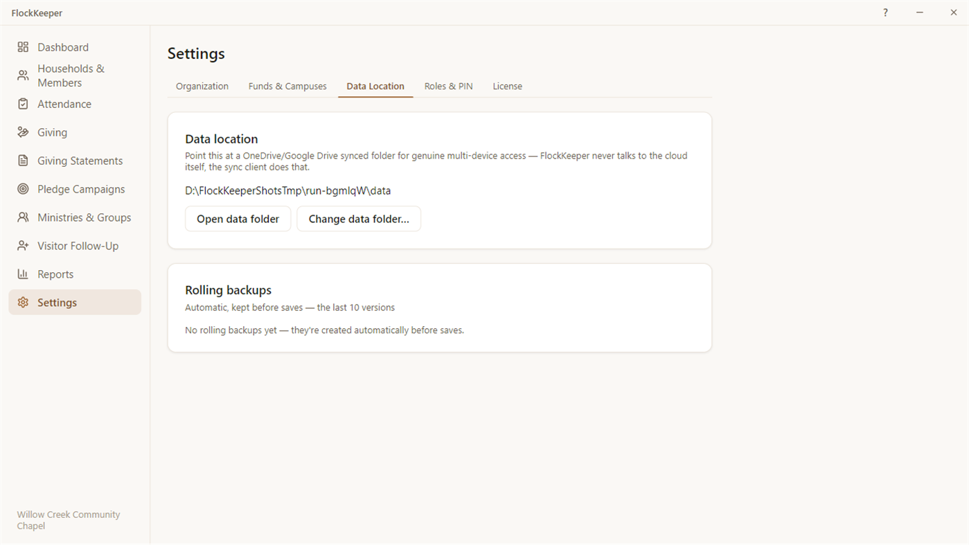Click the 'Data location' card heading

click(x=222, y=139)
